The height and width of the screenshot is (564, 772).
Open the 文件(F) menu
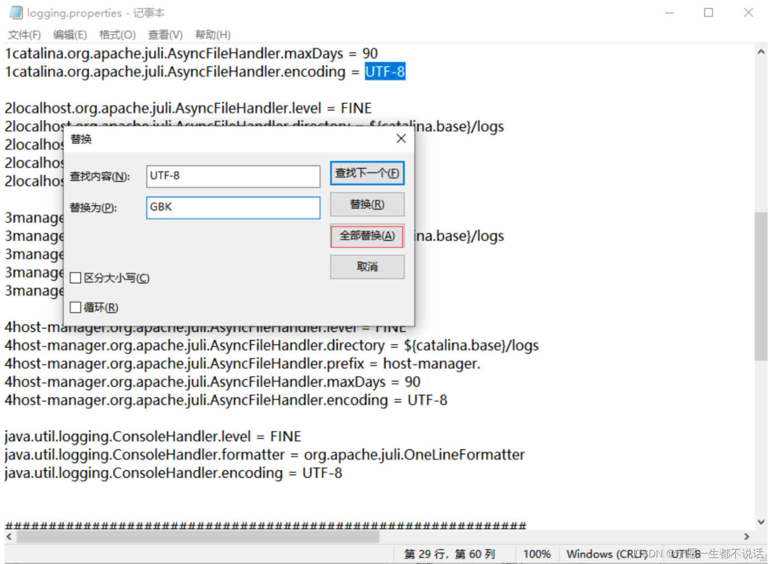tap(24, 35)
